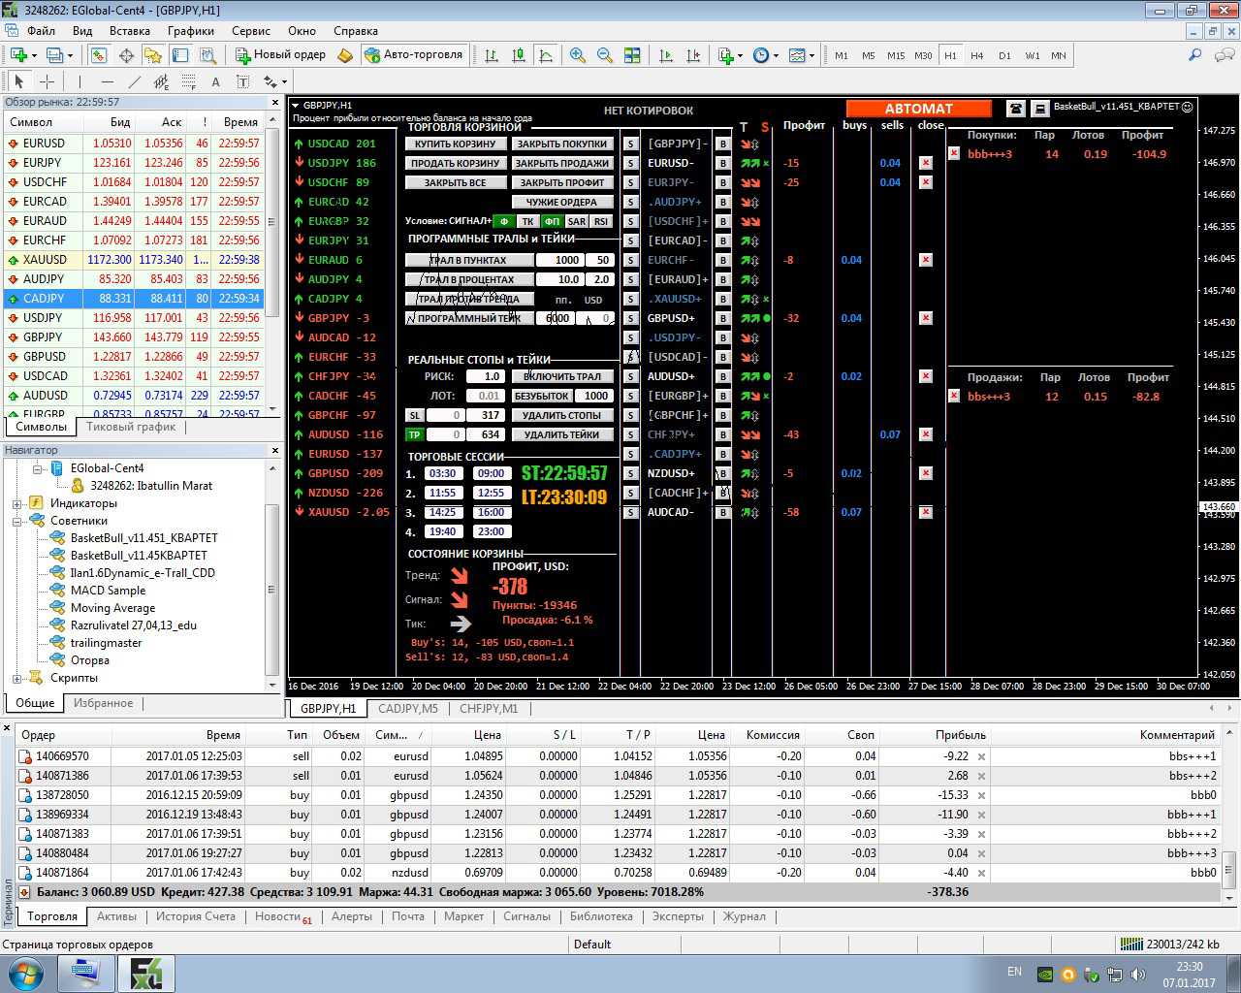Toggle the RSI signal condition
The image size is (1241, 993).
coord(601,221)
